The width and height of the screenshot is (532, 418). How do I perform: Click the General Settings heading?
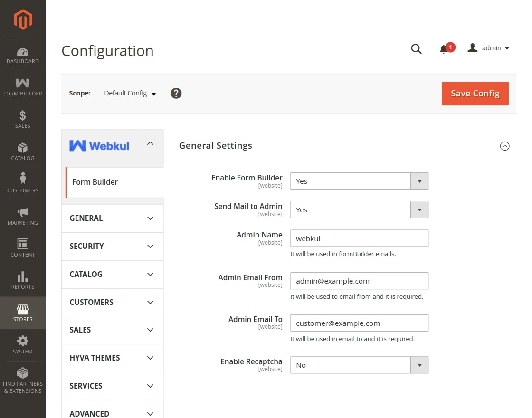click(216, 145)
